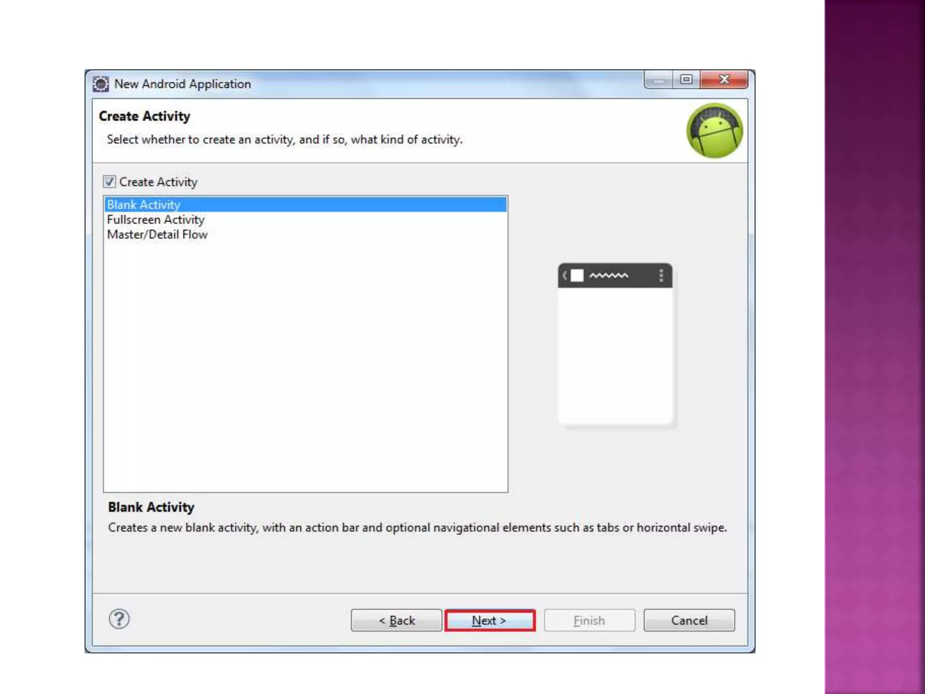Maximize the New Android Application dialog
The height and width of the screenshot is (694, 925).
(686, 80)
